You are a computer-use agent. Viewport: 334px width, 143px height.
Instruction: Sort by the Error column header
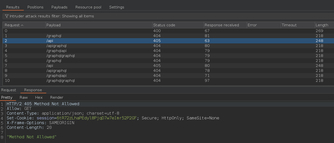click(x=263, y=25)
